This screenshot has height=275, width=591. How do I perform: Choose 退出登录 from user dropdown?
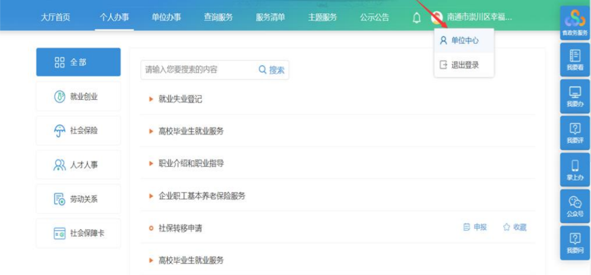pos(464,65)
